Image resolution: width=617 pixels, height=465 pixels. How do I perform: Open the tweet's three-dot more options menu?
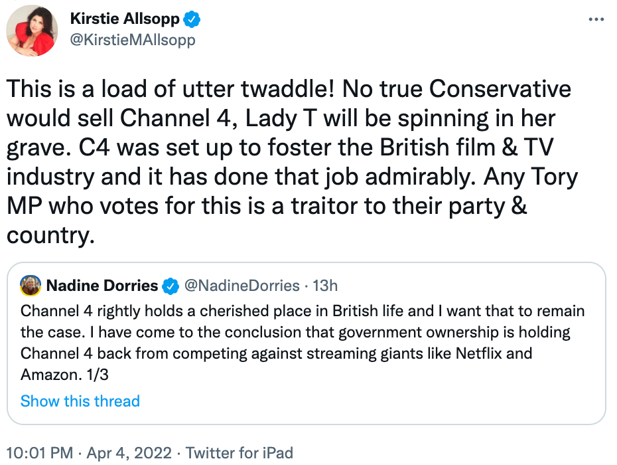tap(596, 19)
